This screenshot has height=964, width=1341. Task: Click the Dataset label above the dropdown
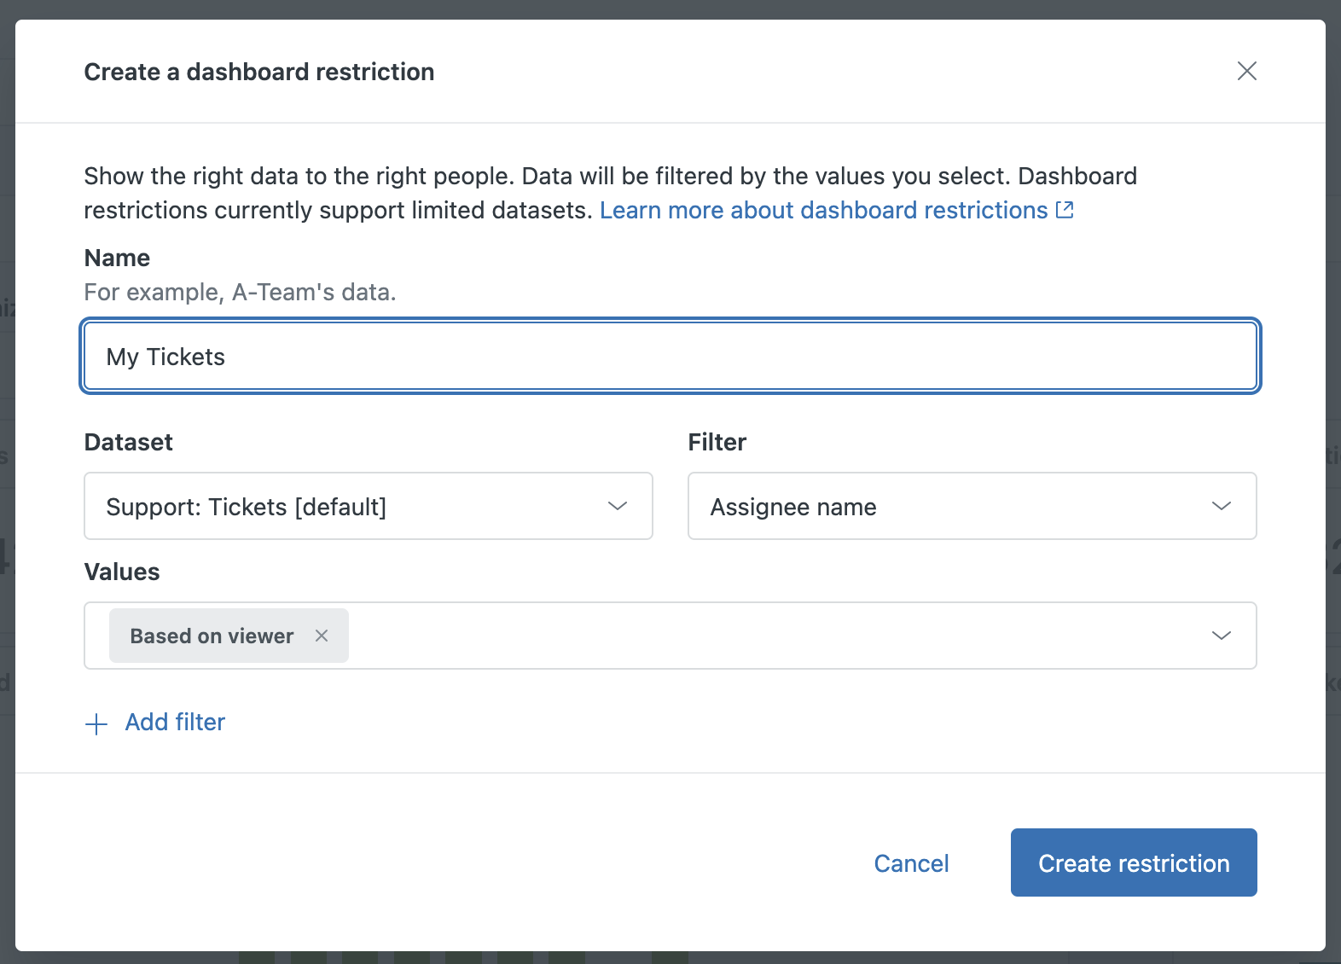point(128,442)
